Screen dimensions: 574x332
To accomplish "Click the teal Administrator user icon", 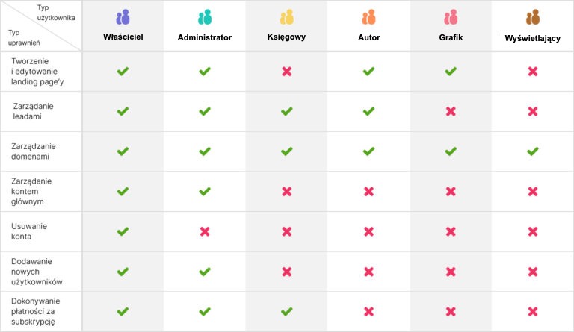I will 205,17.
